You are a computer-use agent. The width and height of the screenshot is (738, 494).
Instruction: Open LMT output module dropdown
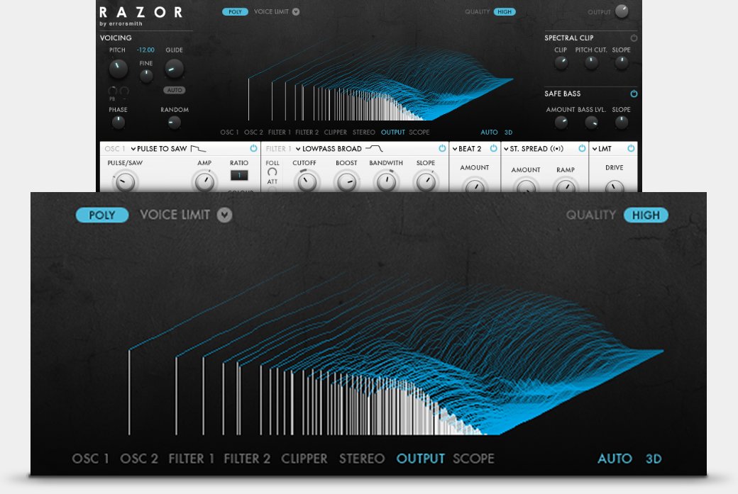(602, 149)
